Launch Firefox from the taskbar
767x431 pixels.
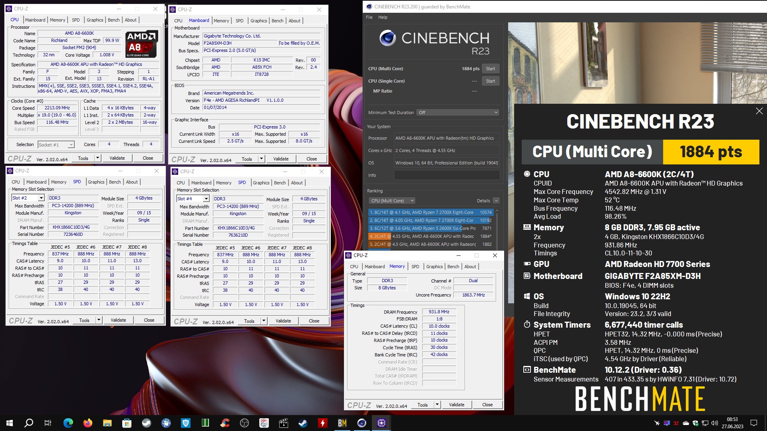[88, 423]
